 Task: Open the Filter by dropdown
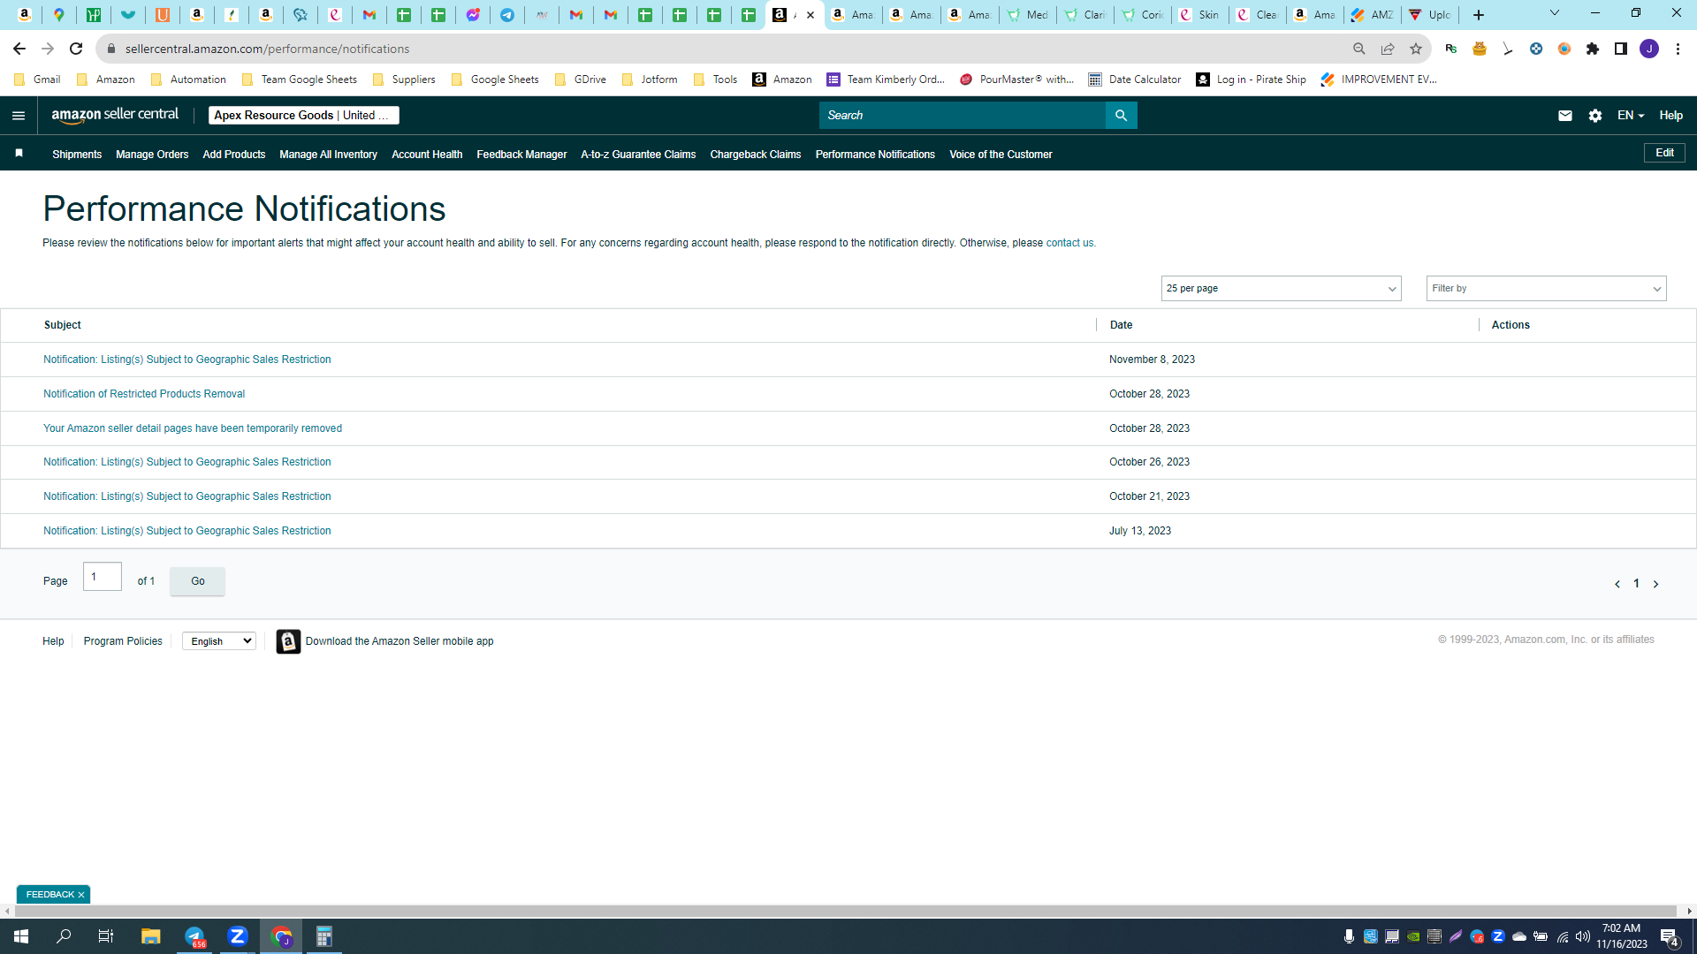[1546, 289]
